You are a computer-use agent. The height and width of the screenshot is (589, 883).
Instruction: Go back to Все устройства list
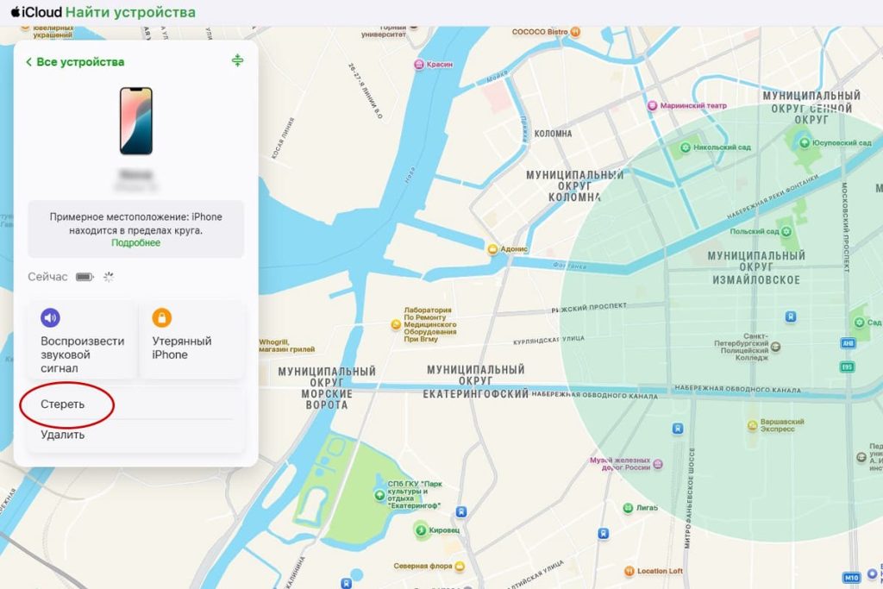pos(75,62)
